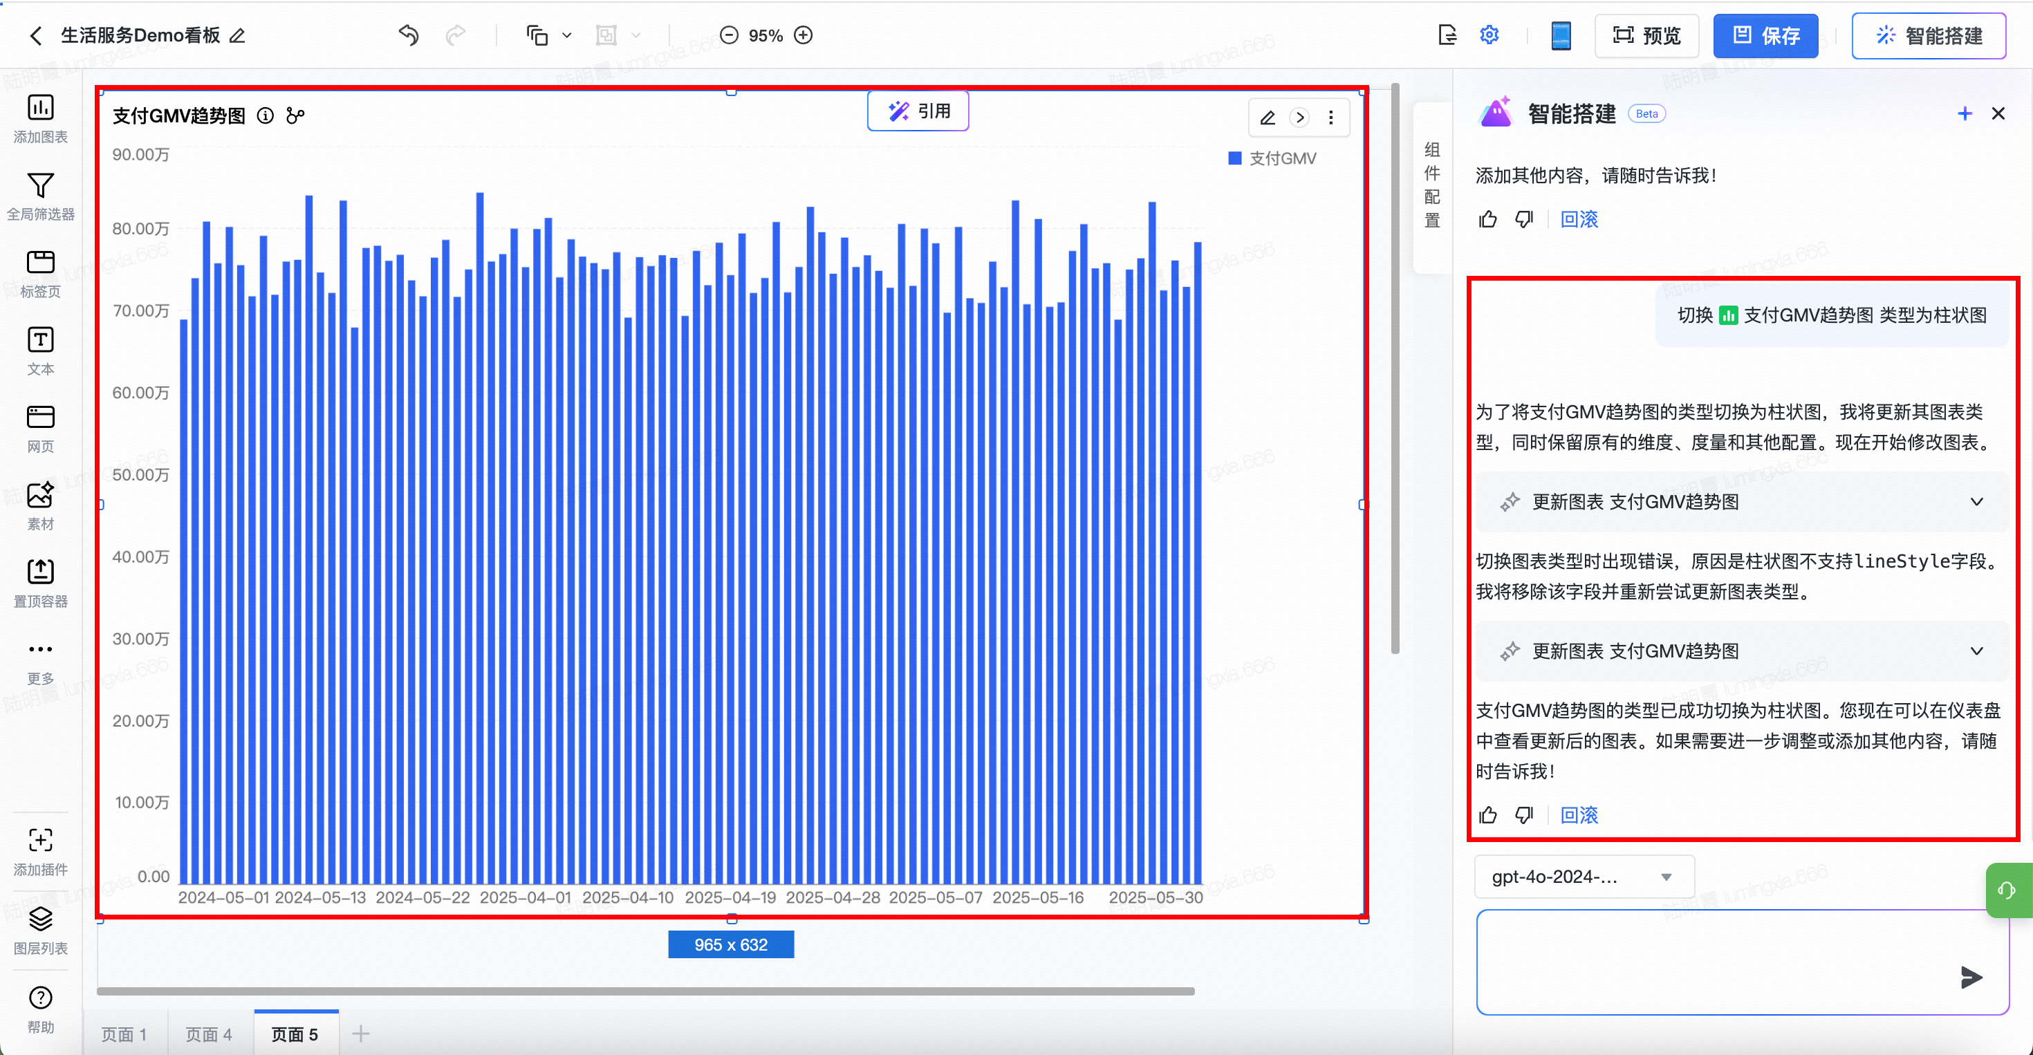Open the gpt-4o model dropdown

pos(1583,877)
